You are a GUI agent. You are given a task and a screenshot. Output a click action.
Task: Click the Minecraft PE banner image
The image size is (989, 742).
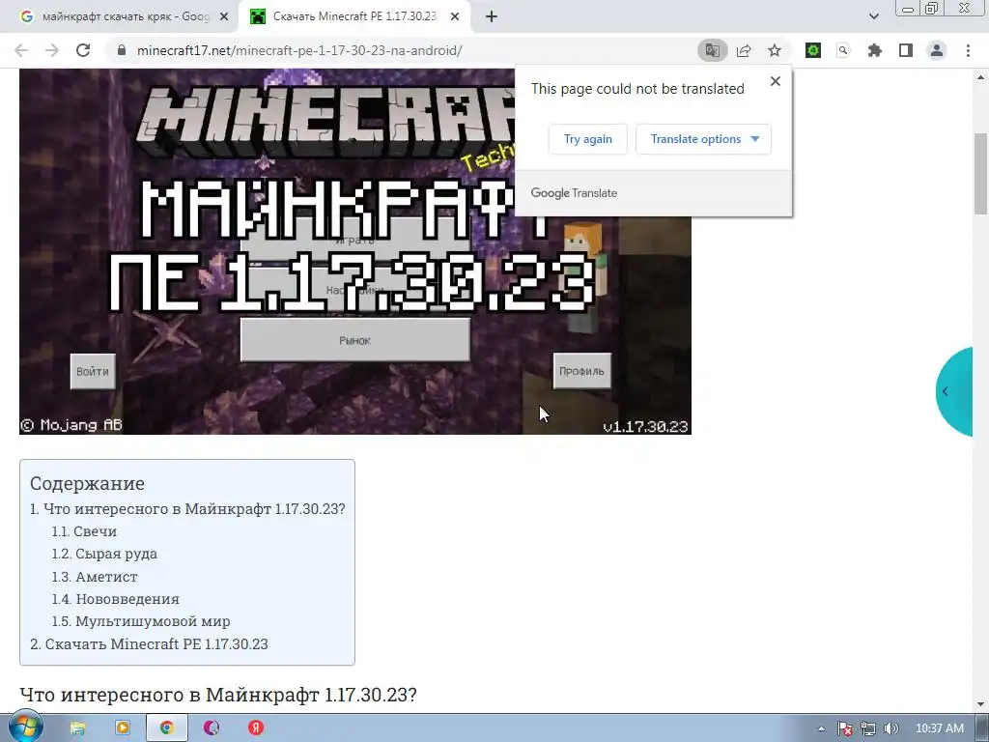[355, 252]
